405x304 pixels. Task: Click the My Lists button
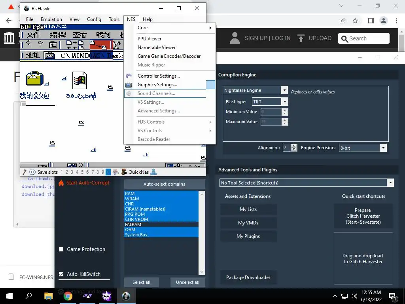click(248, 209)
